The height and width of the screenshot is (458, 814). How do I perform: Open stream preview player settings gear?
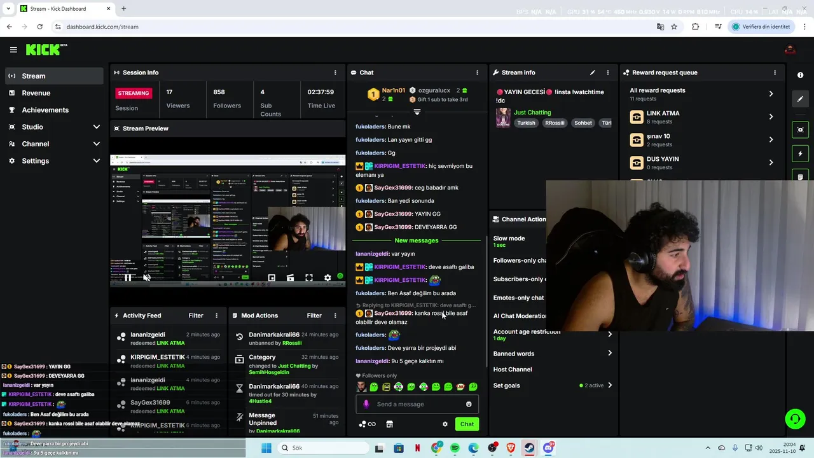[328, 277]
